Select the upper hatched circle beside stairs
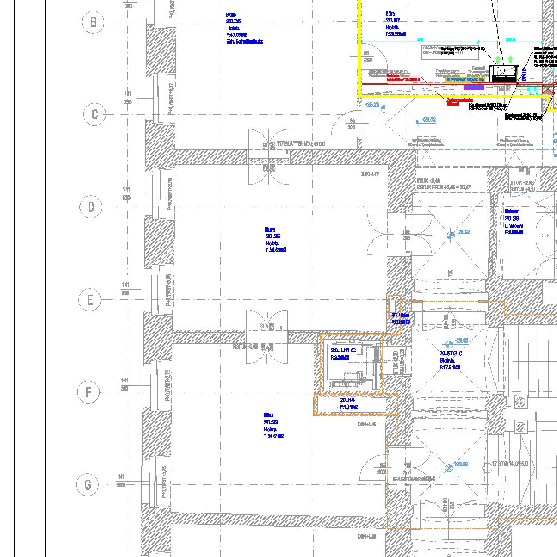The height and width of the screenshot is (557, 557). tap(521, 402)
